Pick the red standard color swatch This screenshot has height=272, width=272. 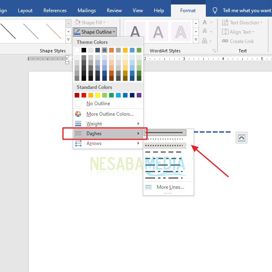[x=84, y=95]
